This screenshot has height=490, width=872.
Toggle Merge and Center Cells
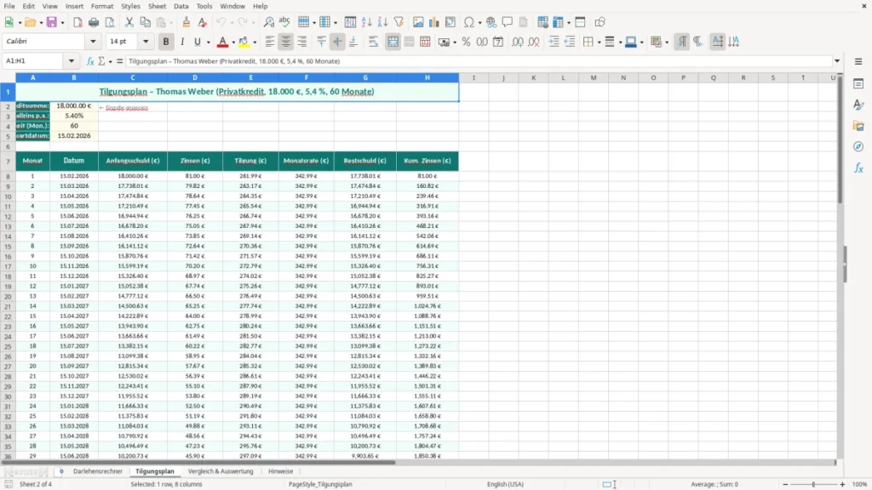[x=393, y=42]
